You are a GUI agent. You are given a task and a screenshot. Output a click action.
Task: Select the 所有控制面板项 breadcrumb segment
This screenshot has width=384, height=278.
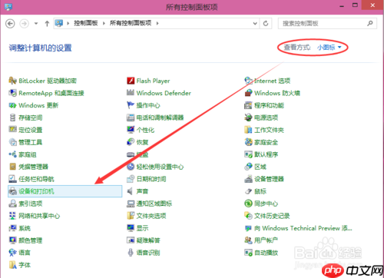coord(131,23)
